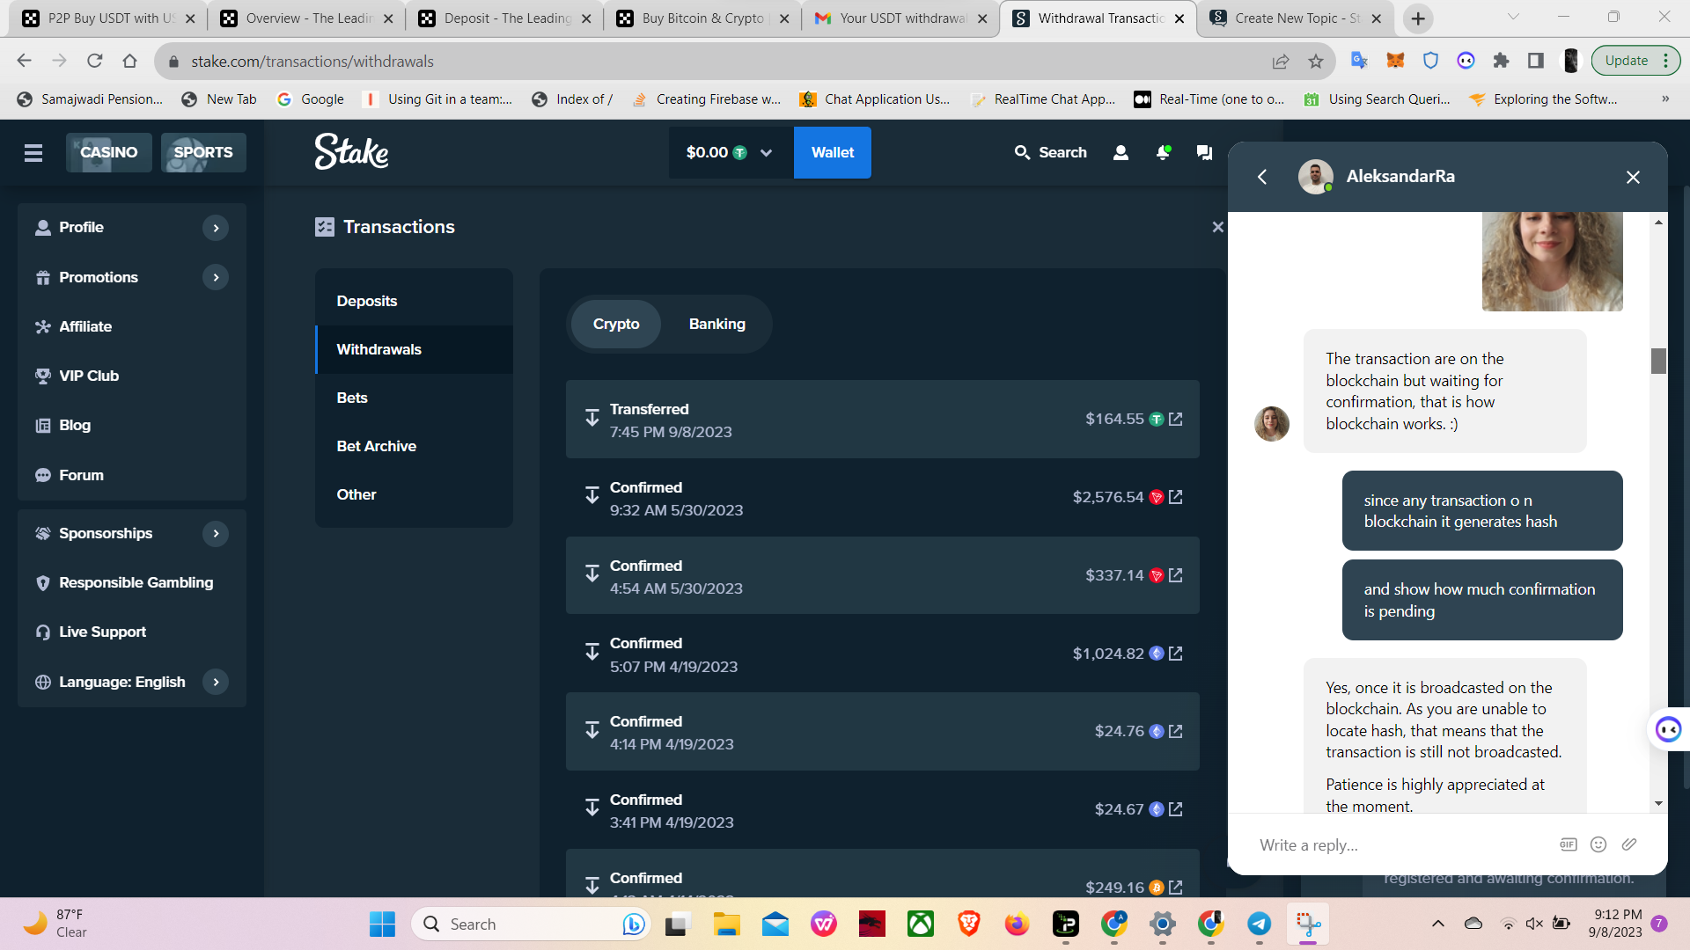Show more bookmarks with chevron
Image resolution: width=1690 pixels, height=950 pixels.
coord(1665,99)
